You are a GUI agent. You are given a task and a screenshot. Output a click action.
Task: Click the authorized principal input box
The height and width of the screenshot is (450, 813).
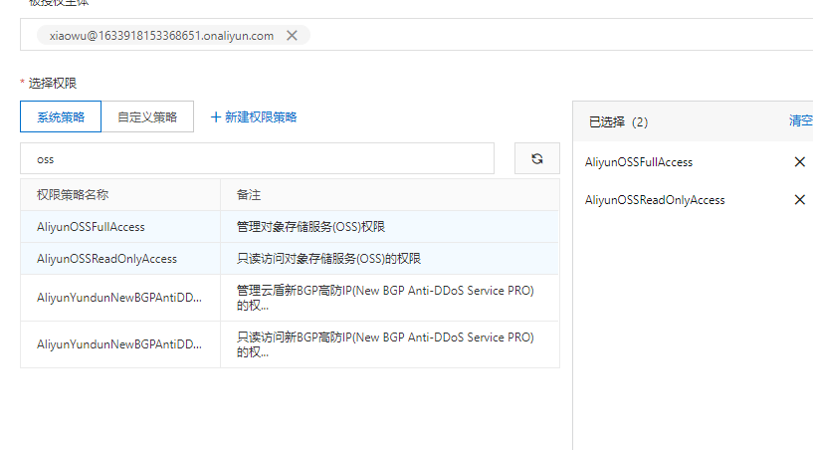416,34
